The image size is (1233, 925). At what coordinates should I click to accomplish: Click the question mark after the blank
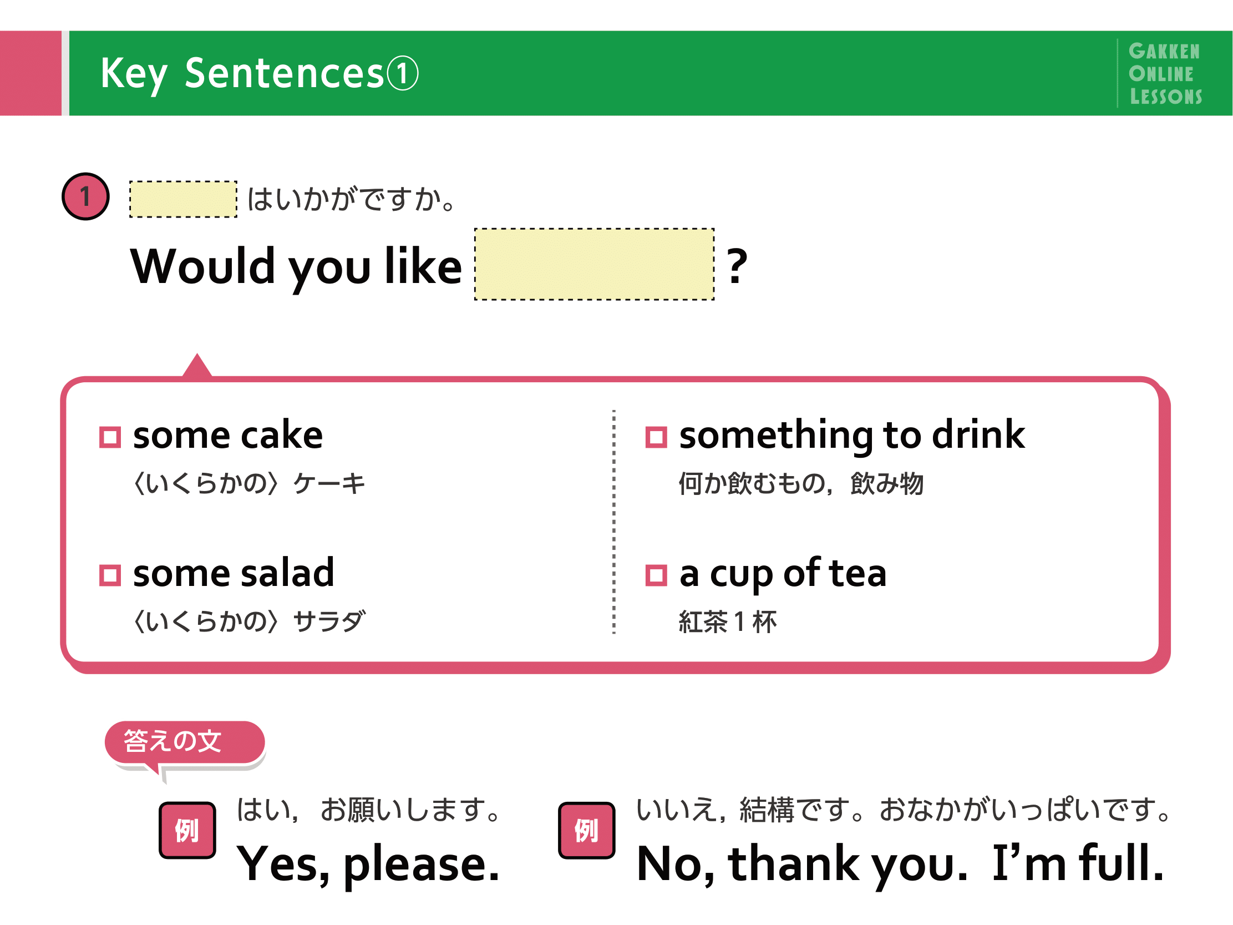coord(737,266)
